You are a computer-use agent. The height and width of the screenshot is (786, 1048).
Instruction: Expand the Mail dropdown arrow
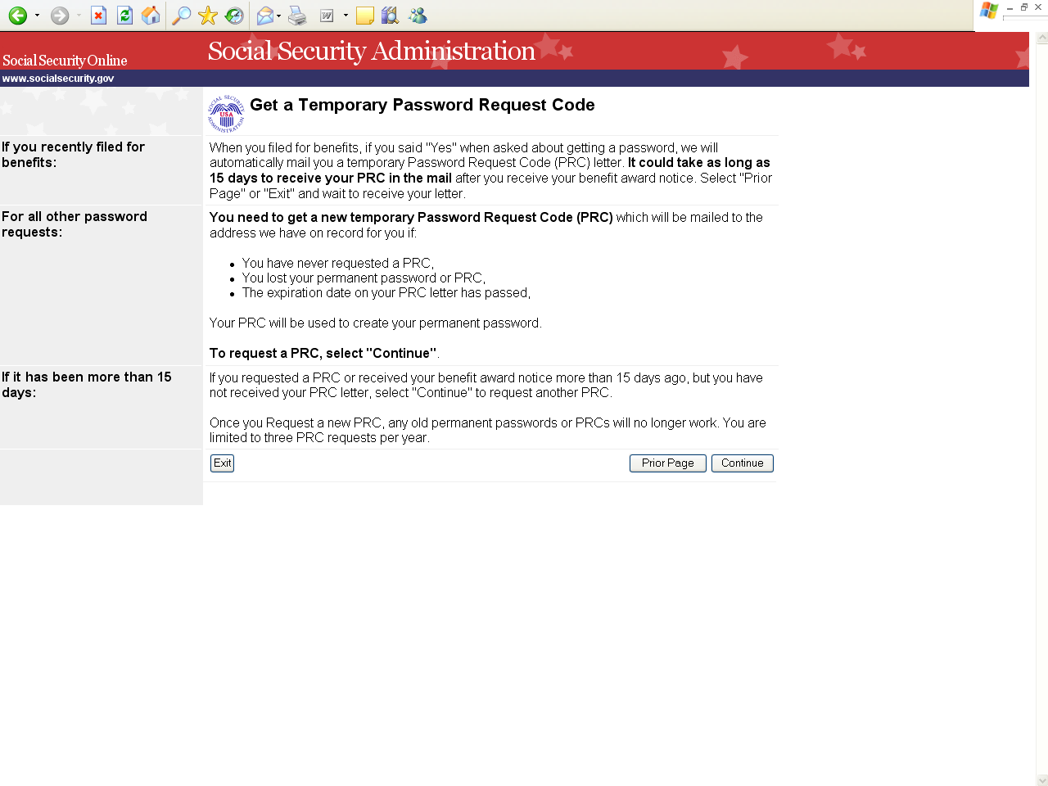tap(279, 16)
